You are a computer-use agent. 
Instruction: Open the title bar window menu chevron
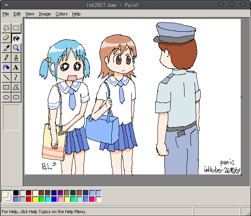pyautogui.click(x=6, y=5)
